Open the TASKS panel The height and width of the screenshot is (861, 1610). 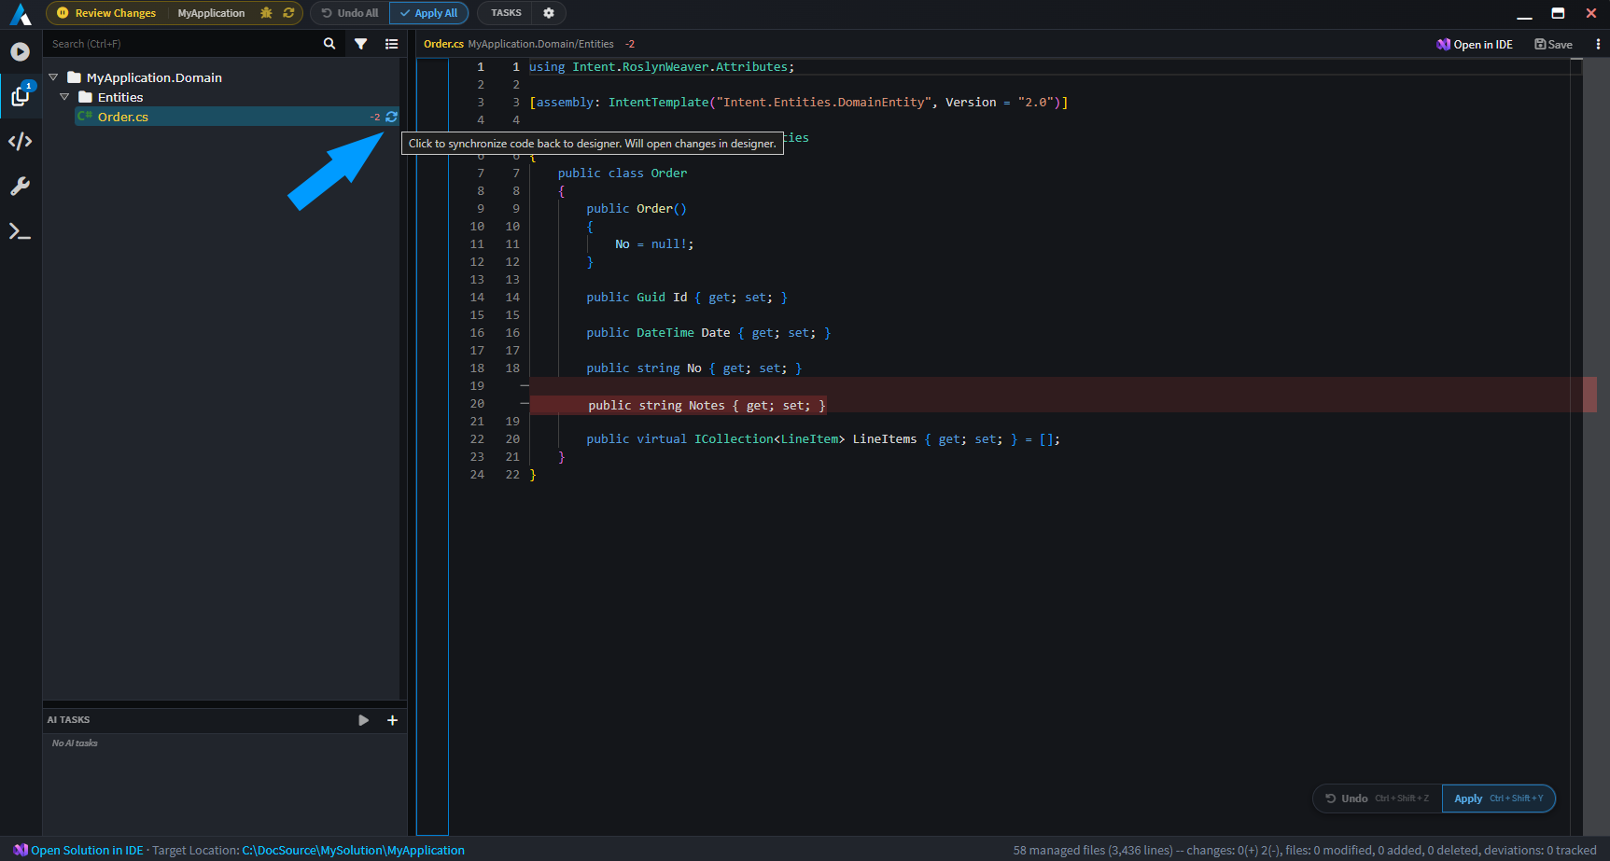506,13
